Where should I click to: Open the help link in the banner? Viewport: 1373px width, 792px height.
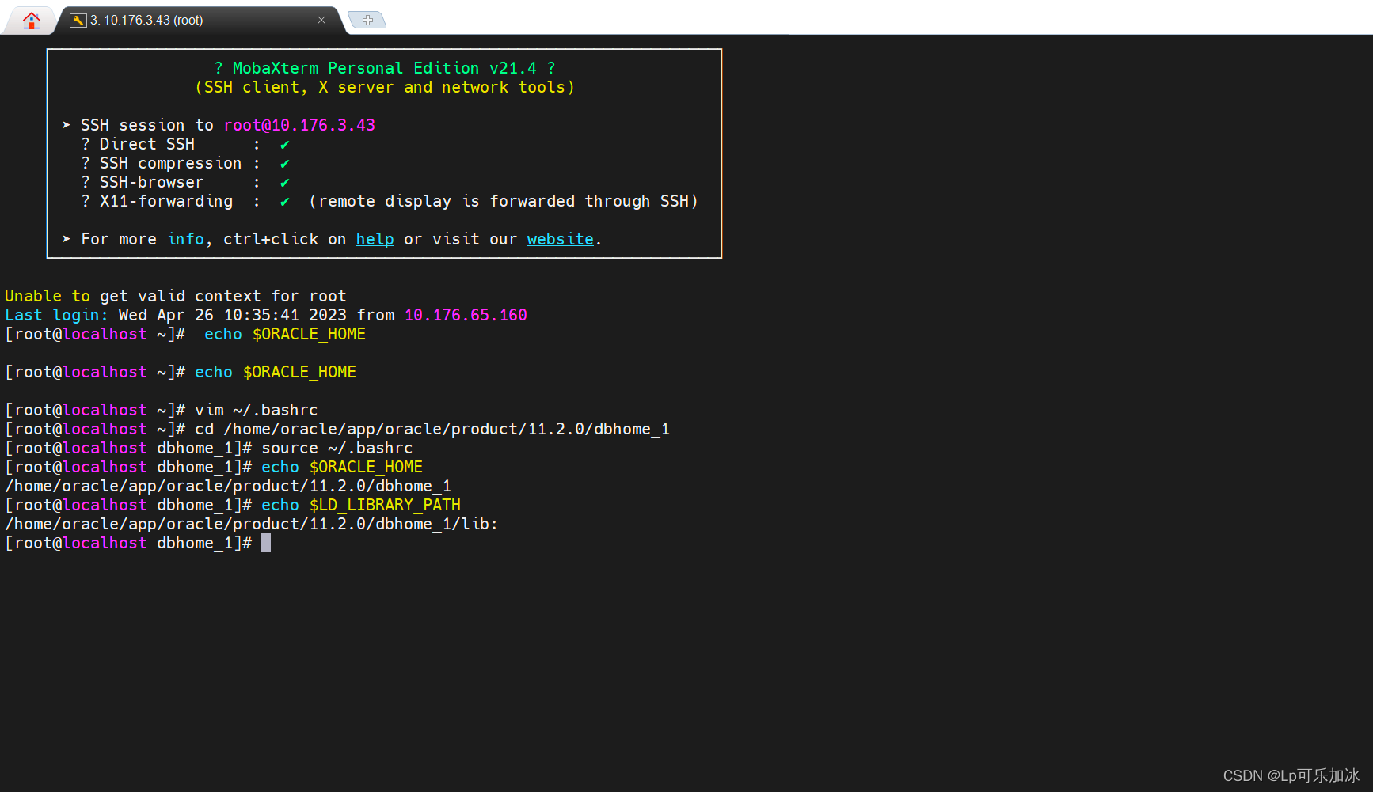click(375, 239)
